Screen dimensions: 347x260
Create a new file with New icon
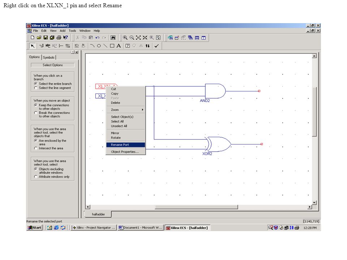point(33,38)
